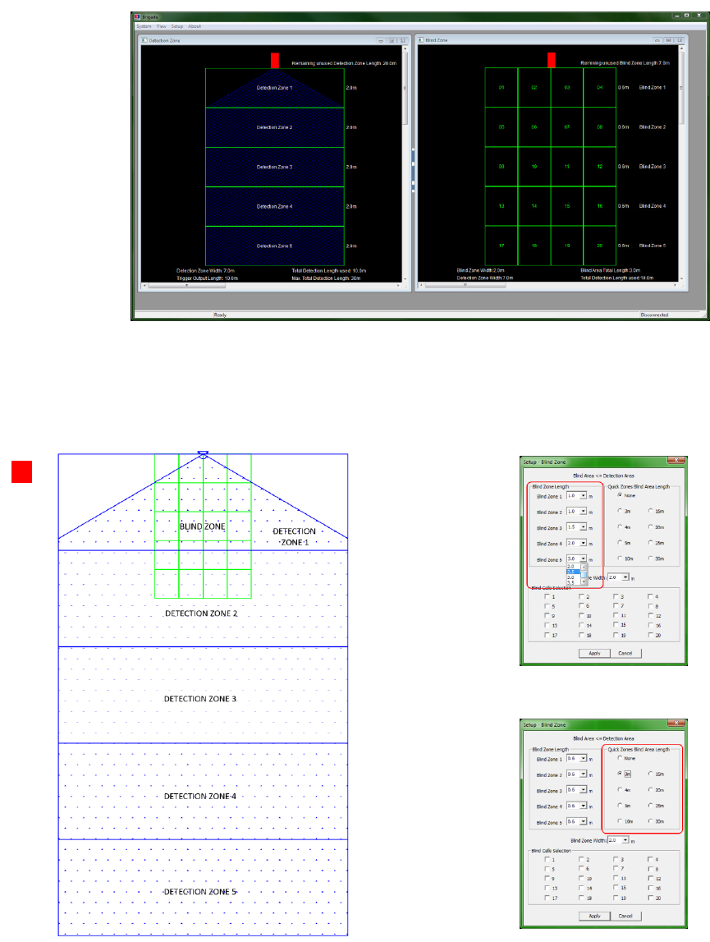Screen dimensions: 710x942
Task: Click Cancel in the upper Setup dialog
Action: point(625,653)
